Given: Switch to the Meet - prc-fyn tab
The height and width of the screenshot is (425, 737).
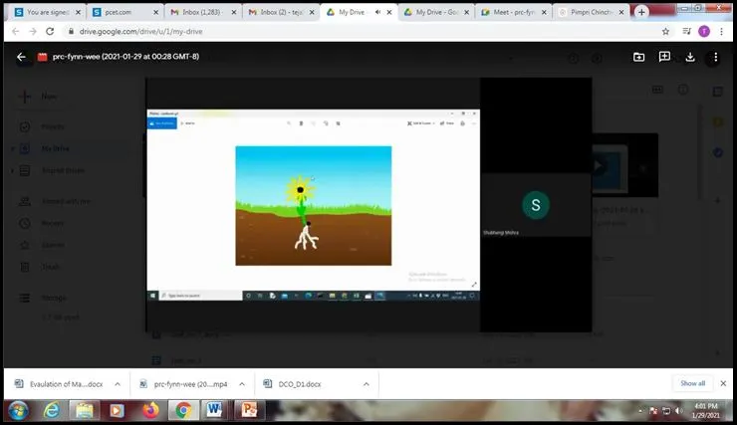Looking at the screenshot, I should 514,12.
